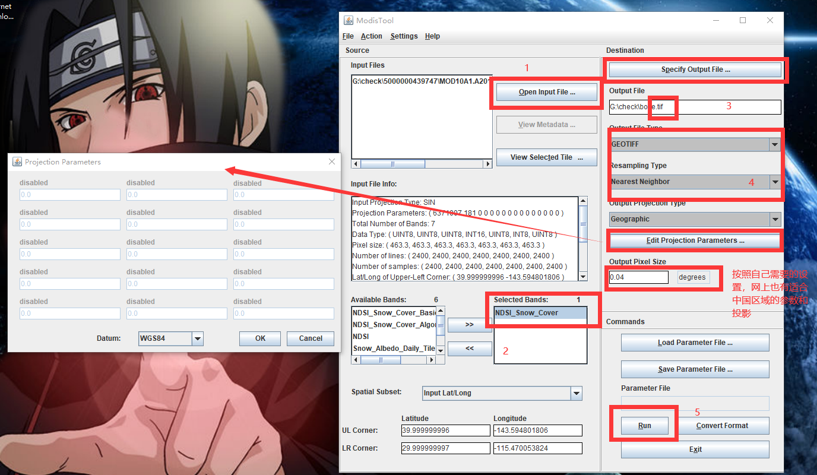Viewport: 817px width, 475px height.
Task: Click Load Parameter File button
Action: [695, 343]
